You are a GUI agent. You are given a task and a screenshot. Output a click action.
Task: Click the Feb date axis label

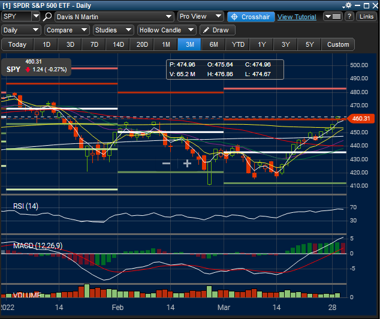click(x=117, y=308)
